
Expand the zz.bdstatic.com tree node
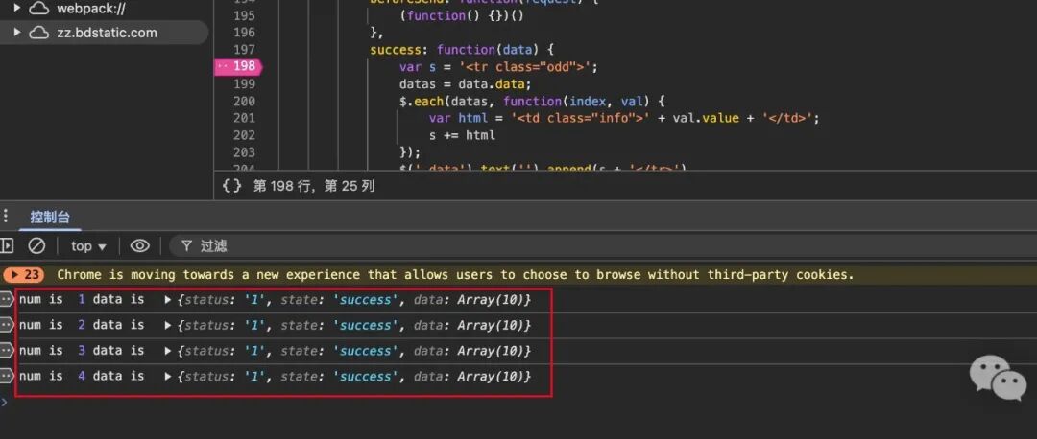point(17,32)
